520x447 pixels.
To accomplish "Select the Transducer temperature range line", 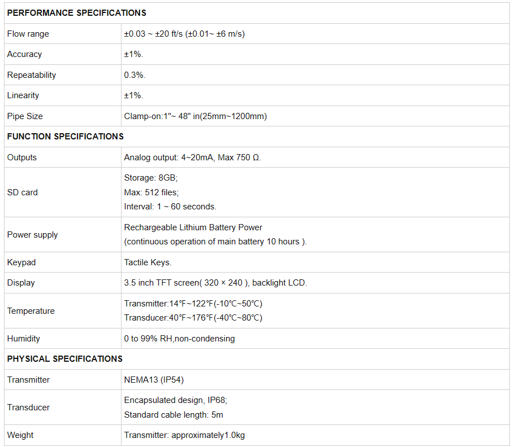I will [x=193, y=318].
